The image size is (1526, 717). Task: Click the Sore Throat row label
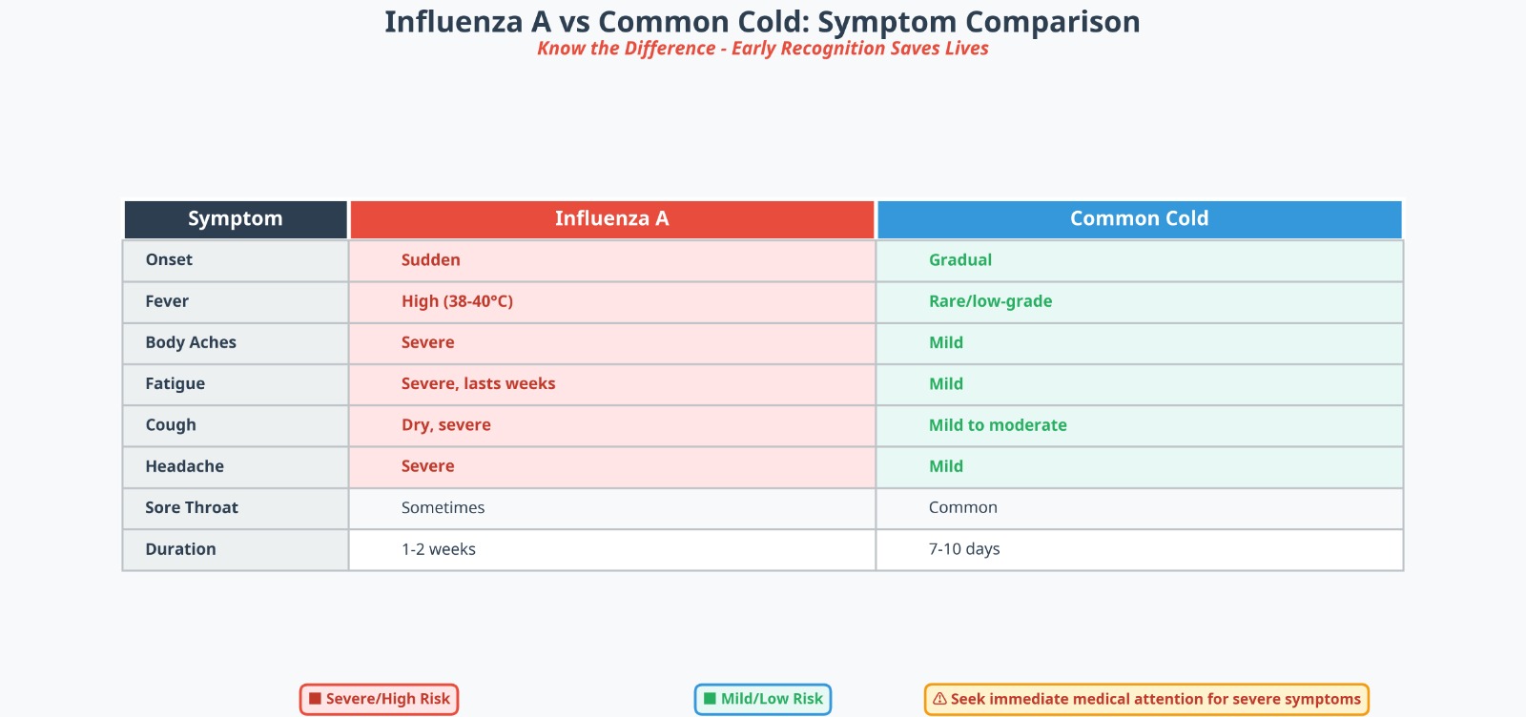pyautogui.click(x=192, y=508)
